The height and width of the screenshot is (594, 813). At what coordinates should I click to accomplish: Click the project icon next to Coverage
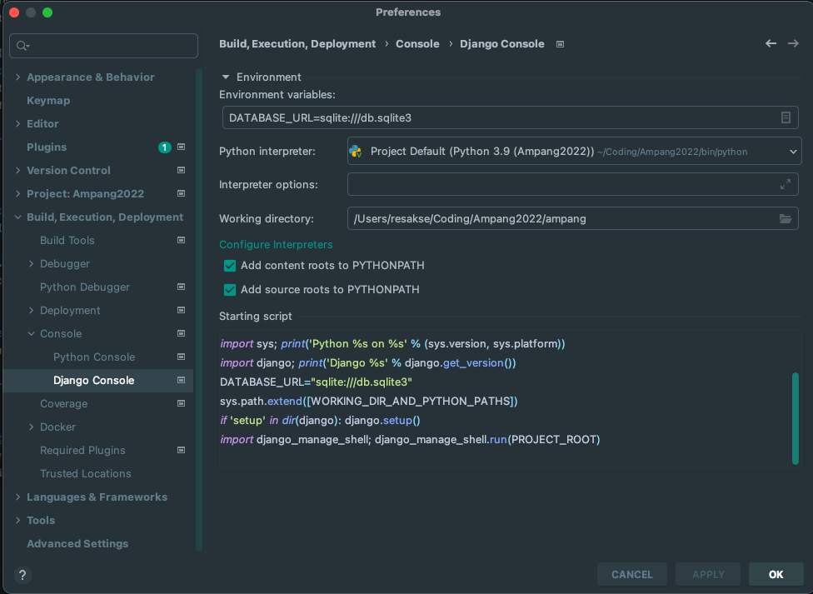click(181, 403)
